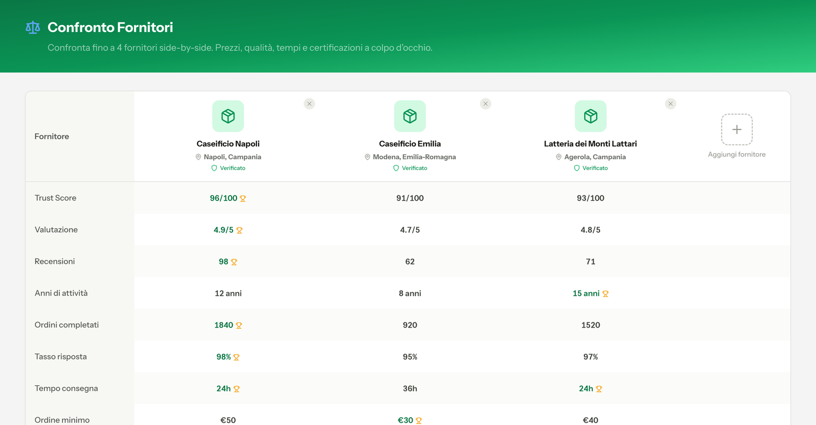Select the Recensioni row label
This screenshot has height=425, width=816.
coord(55,261)
